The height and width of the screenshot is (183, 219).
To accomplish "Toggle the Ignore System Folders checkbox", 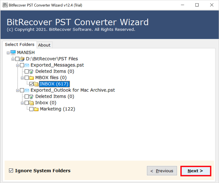I will (11, 171).
